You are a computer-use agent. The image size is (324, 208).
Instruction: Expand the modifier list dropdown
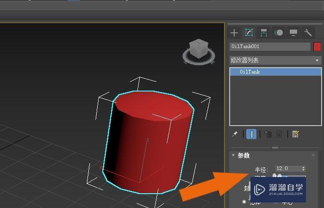point(275,60)
